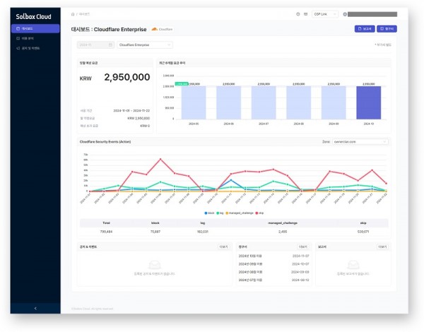Open the 대시보드 sidebar menu item
This screenshot has width=424, height=332.
(35, 29)
